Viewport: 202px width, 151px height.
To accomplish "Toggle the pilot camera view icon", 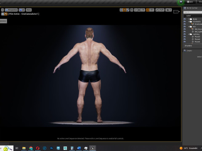I will [x=6, y=14].
